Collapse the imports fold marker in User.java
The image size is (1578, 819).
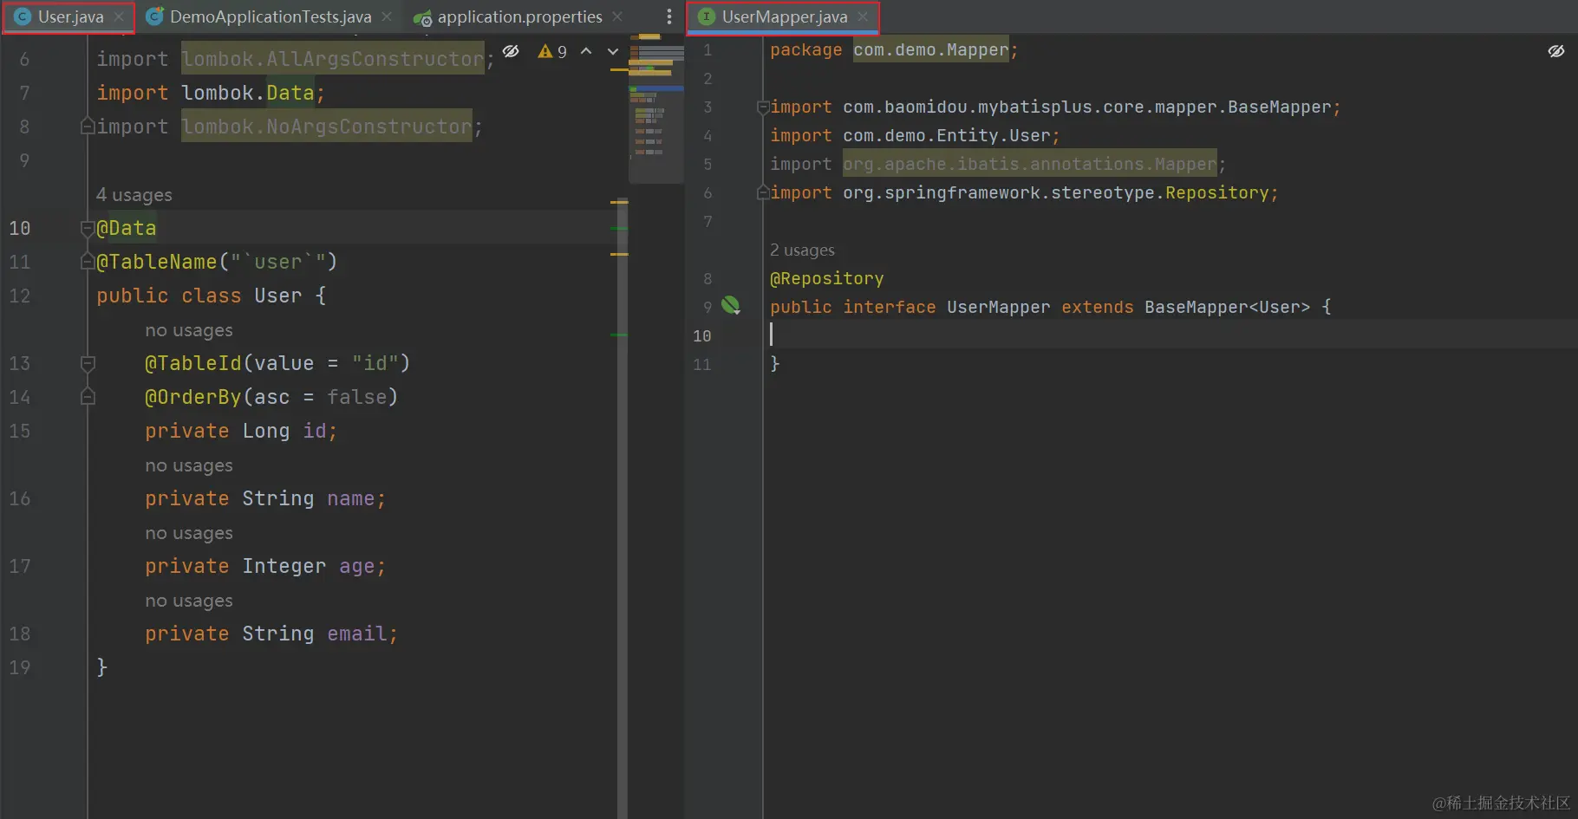pos(88,127)
